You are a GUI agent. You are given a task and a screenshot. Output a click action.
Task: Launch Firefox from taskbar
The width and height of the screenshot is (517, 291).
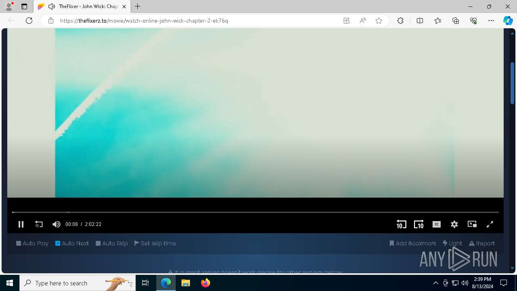tap(206, 283)
